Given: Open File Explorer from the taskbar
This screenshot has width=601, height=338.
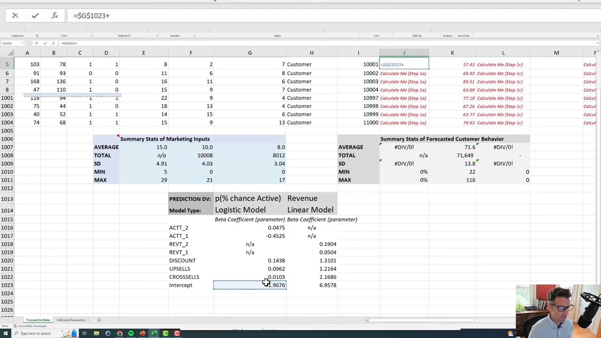Looking at the screenshot, I should [96, 333].
